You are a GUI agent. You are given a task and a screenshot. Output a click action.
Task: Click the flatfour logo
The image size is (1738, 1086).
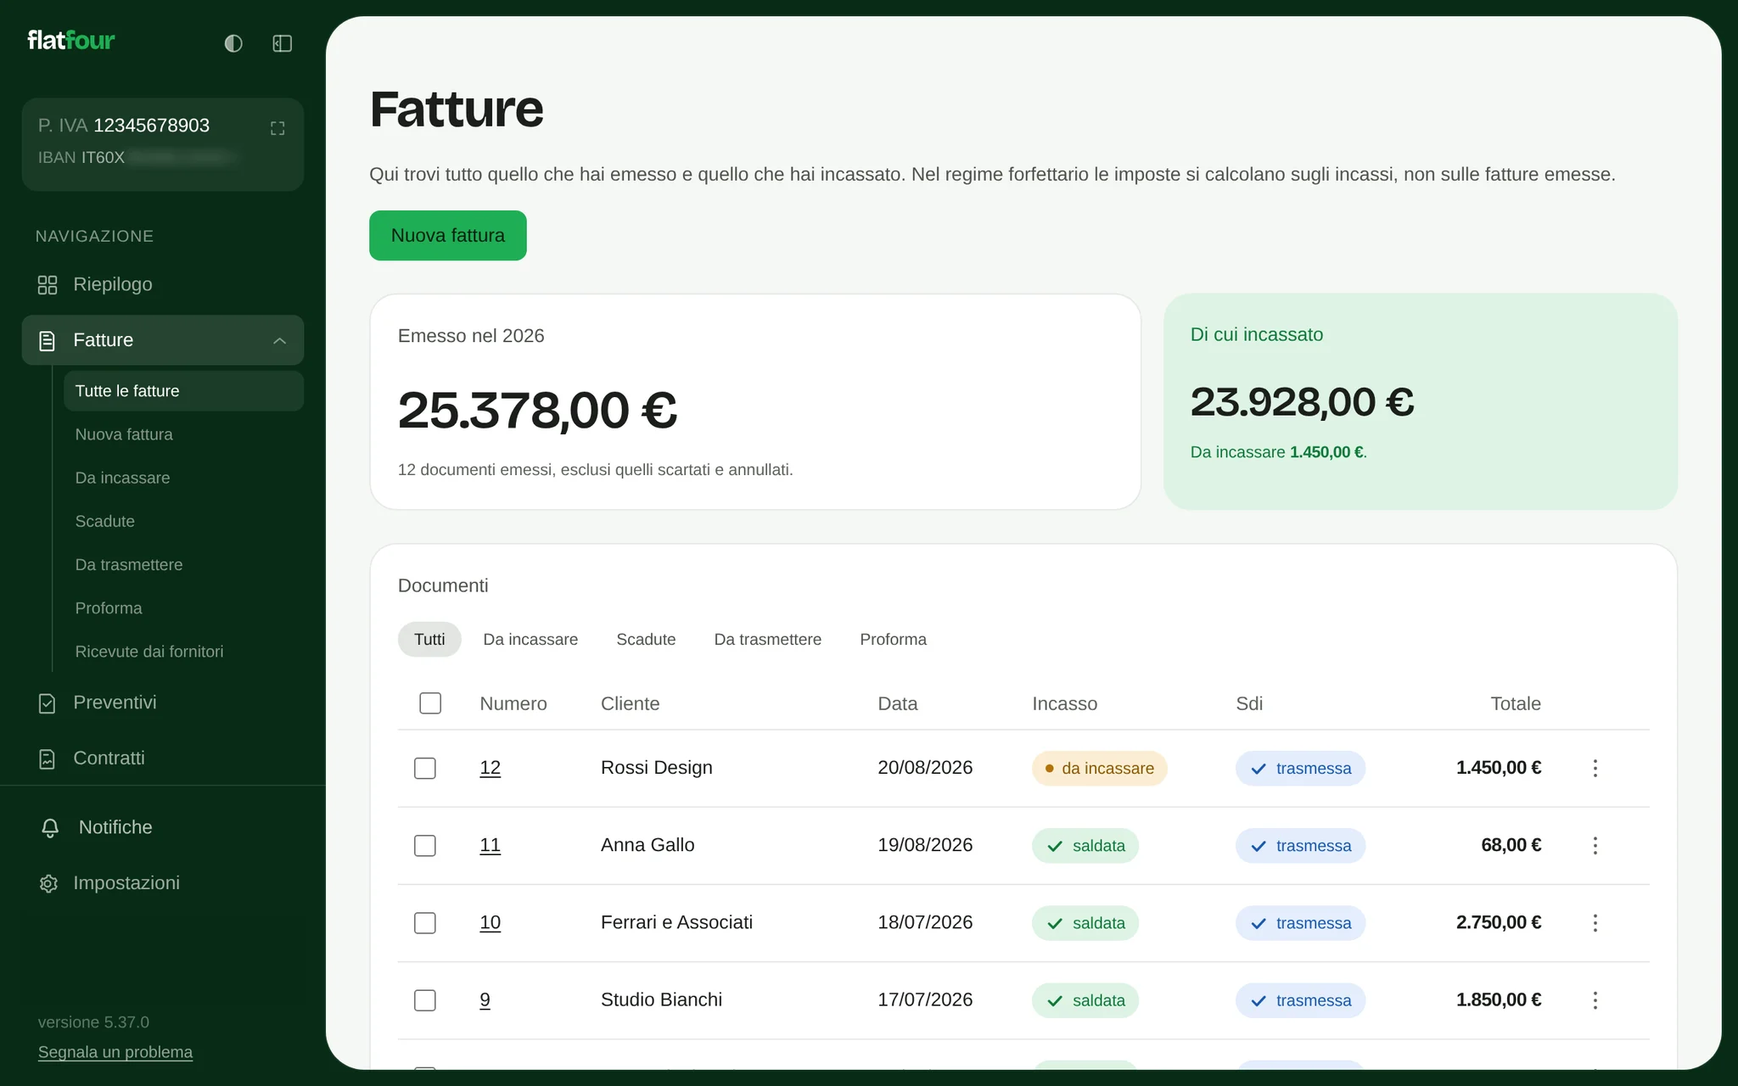click(x=71, y=41)
